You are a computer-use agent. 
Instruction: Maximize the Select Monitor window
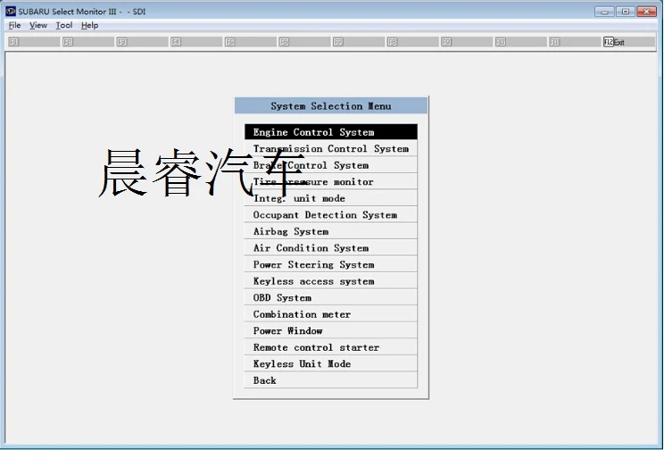(626, 12)
